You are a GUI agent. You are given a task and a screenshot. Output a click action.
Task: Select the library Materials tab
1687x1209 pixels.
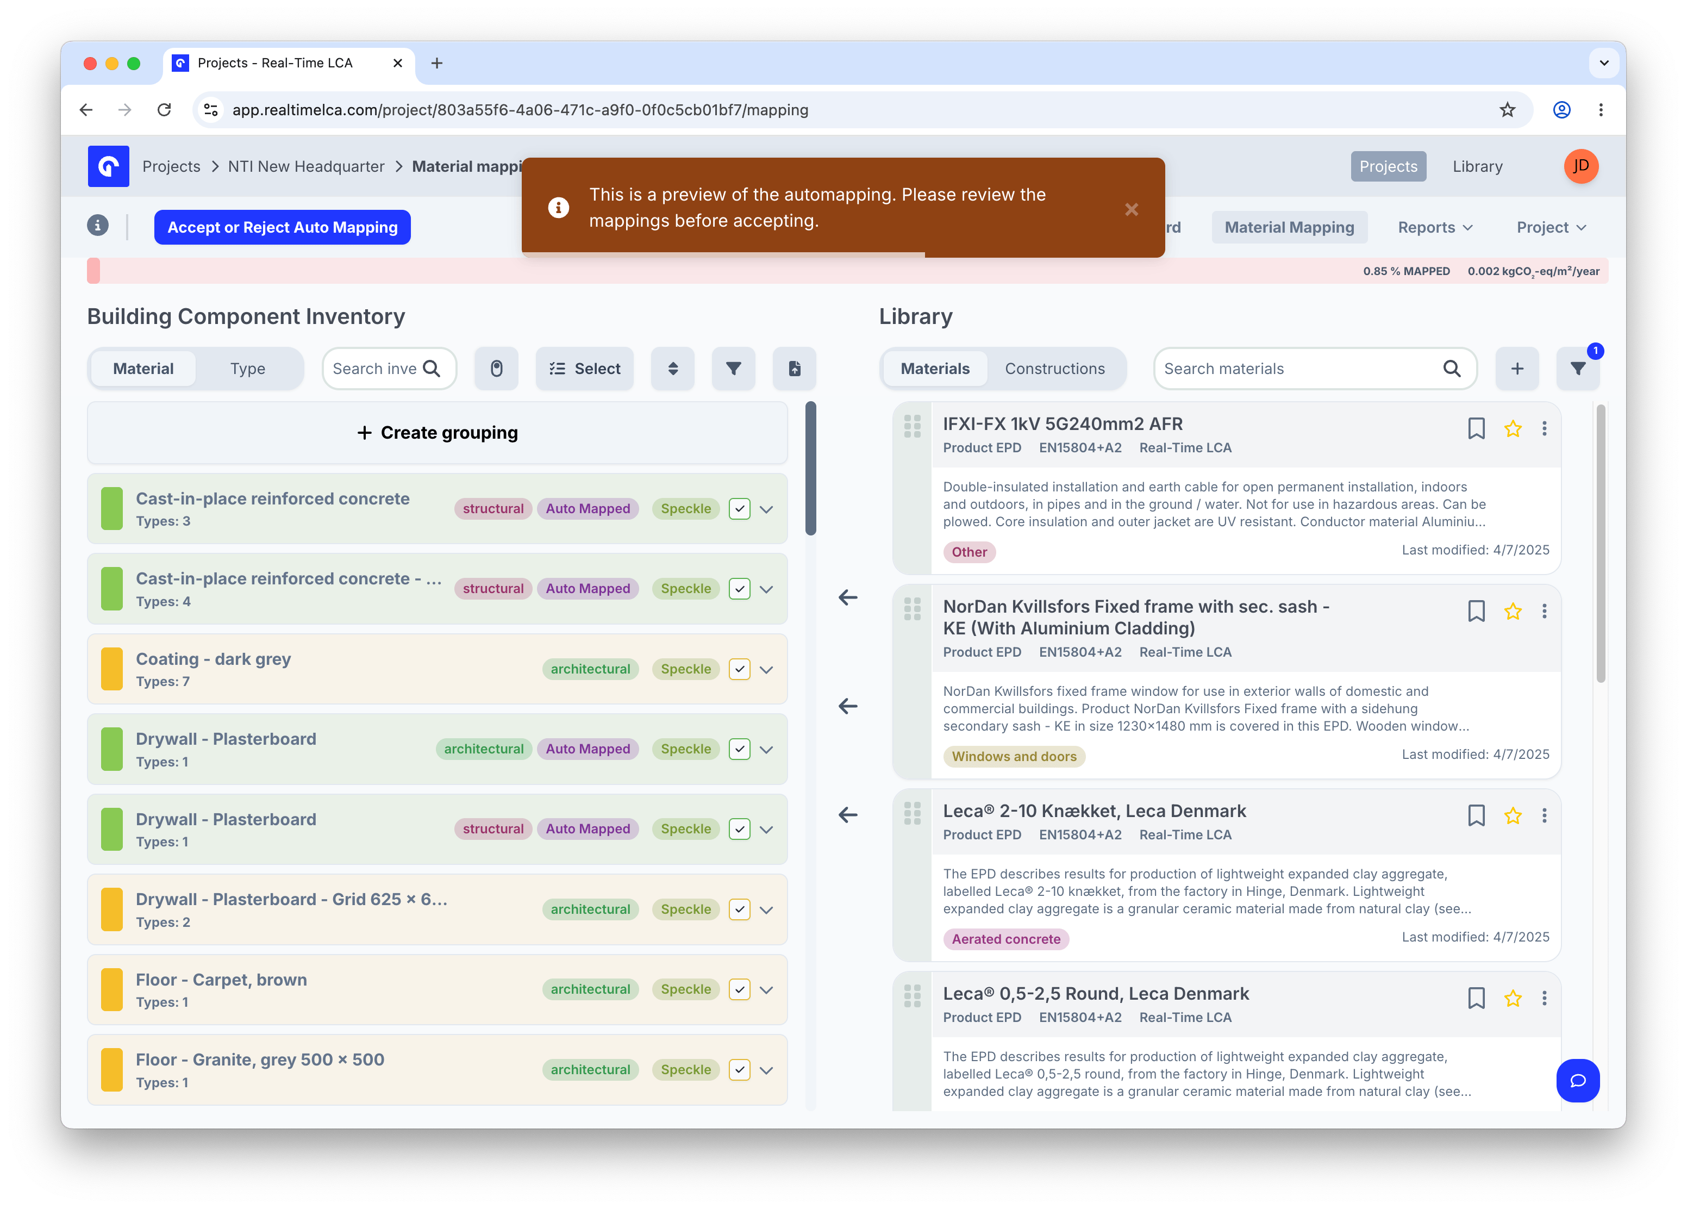(935, 368)
